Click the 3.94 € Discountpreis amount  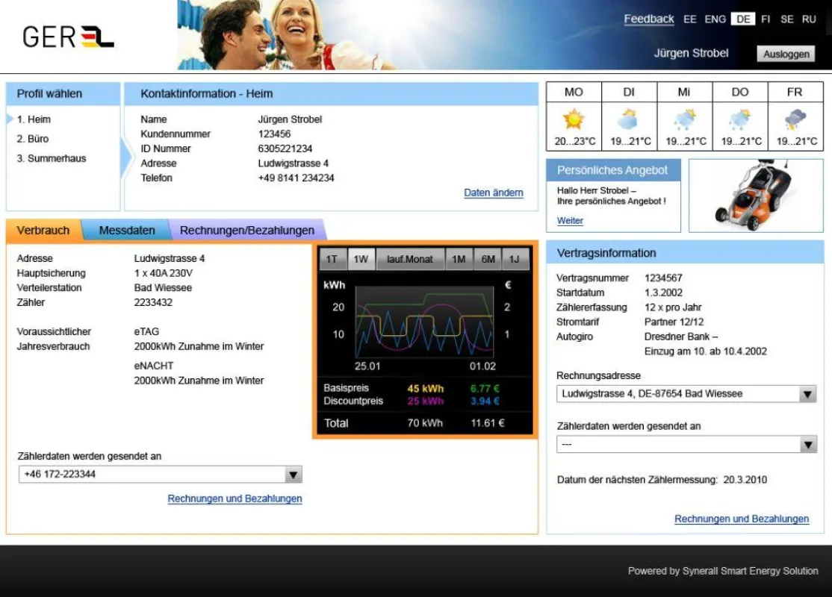coord(485,401)
